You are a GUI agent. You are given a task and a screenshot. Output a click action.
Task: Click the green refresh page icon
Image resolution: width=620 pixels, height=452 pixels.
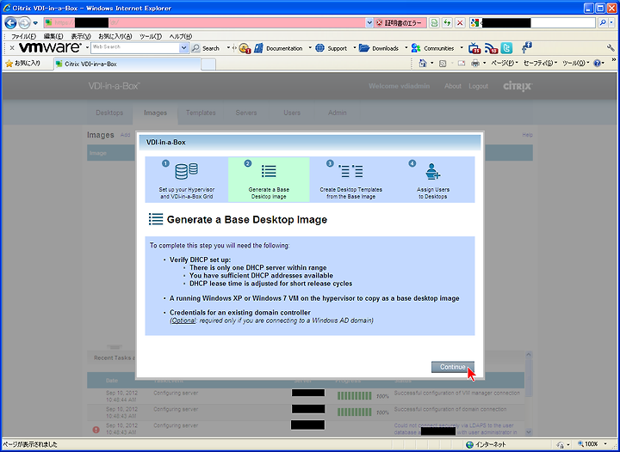pos(447,23)
